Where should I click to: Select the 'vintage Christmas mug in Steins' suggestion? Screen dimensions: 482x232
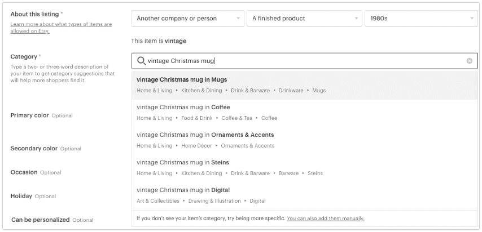305,168
